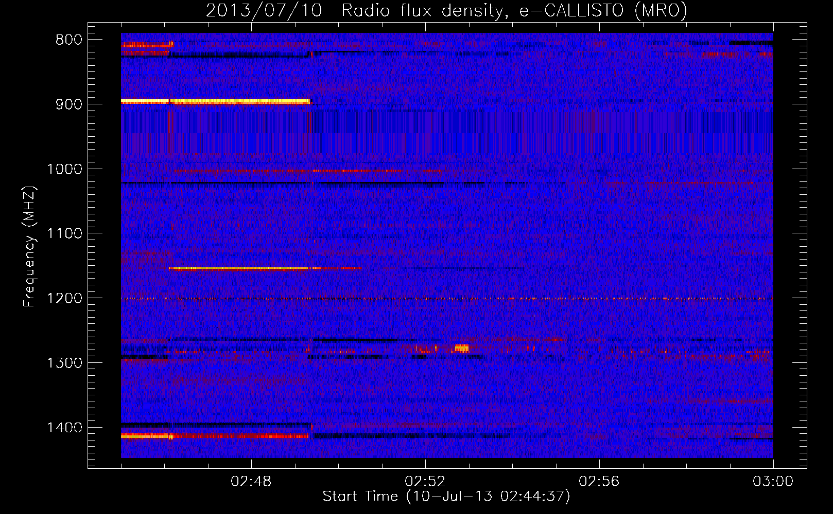Click the dotted interference line at 1200 MHz
The width and height of the screenshot is (833, 514).
[x=447, y=298]
